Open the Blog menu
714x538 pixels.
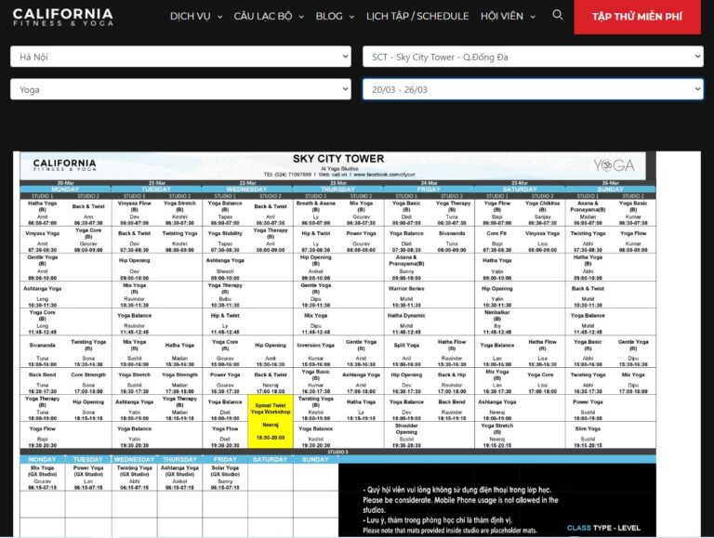pyautogui.click(x=335, y=17)
